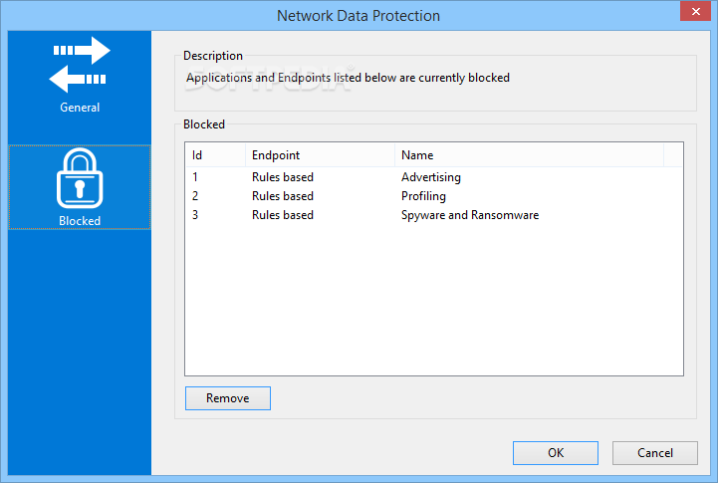Screen dimensions: 718x483
Task: Select the Spyware and Ransomware entry
Action: (x=470, y=215)
